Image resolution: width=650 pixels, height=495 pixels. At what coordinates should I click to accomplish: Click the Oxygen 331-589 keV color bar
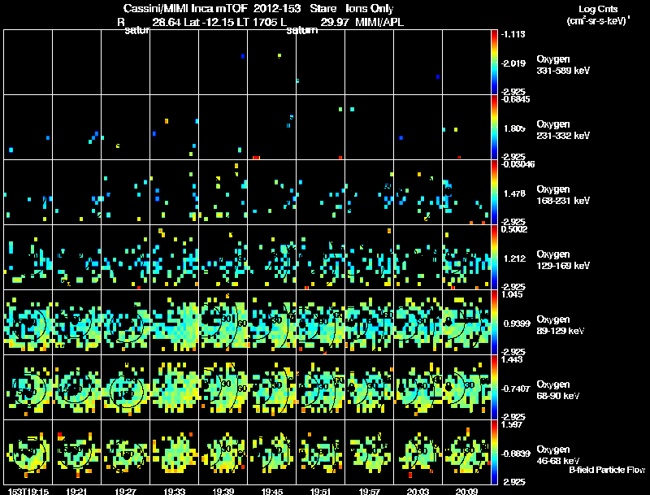pos(494,63)
